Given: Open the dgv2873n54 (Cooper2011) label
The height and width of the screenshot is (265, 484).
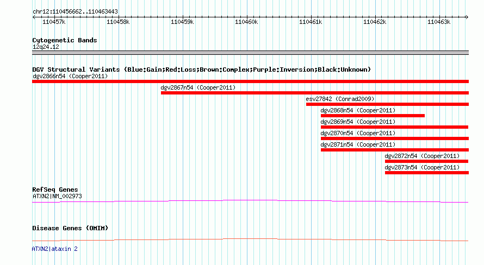Looking at the screenshot, I should point(422,167).
